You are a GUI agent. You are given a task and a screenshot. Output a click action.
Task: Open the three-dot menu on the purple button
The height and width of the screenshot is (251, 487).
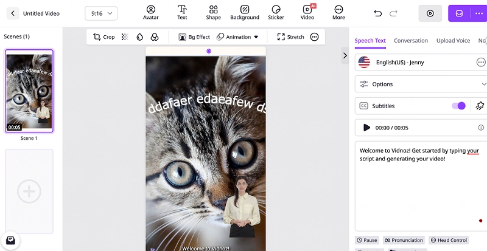[479, 13]
